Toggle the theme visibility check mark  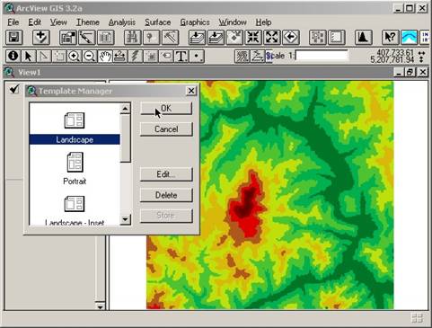tap(14, 89)
